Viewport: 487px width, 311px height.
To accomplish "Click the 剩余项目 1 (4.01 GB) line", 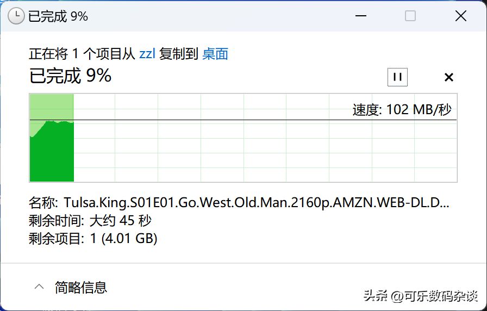I will click(x=93, y=239).
